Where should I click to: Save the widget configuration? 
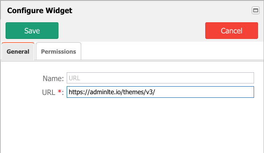32,31
